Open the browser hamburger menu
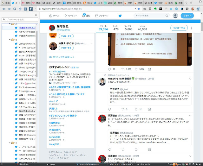 pyautogui.click(x=191, y=3)
